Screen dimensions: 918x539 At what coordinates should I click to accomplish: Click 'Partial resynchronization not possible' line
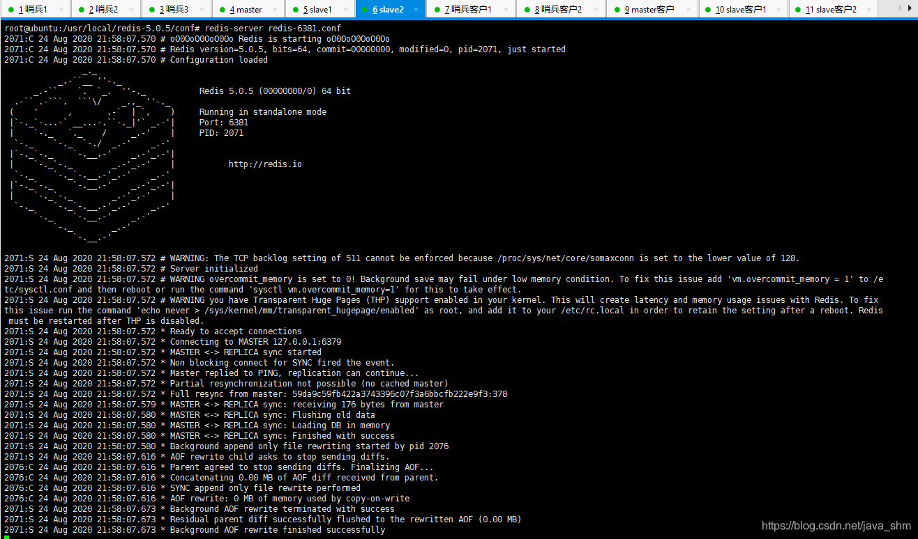pos(226,384)
